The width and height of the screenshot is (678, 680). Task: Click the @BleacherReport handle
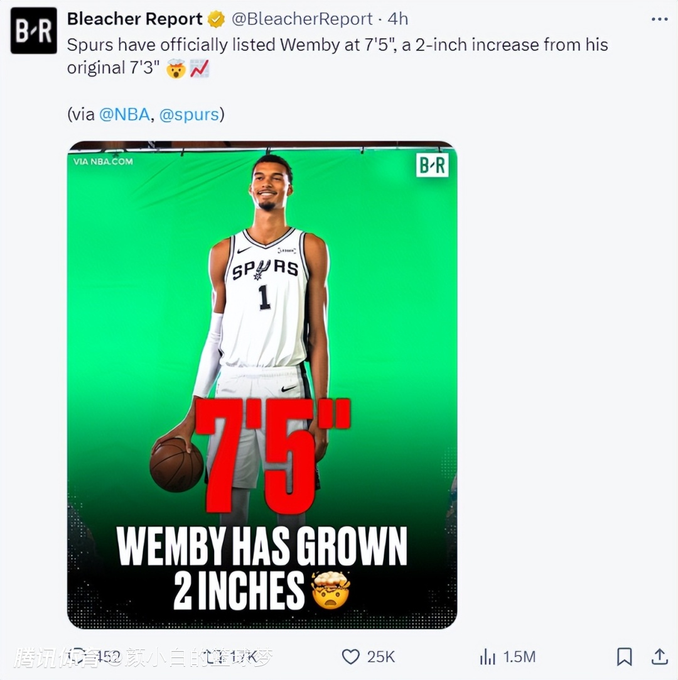coord(302,19)
